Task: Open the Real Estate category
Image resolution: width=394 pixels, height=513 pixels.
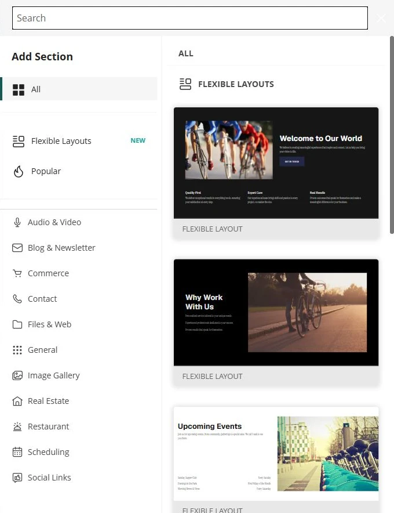Action: point(80,401)
